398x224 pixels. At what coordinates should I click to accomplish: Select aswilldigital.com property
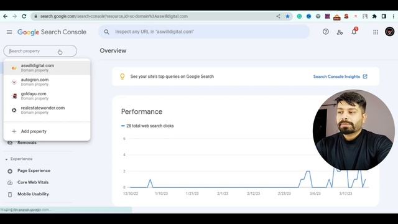pyautogui.click(x=47, y=68)
